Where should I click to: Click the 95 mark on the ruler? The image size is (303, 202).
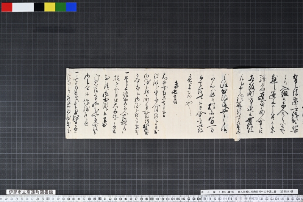[x=126, y=199]
